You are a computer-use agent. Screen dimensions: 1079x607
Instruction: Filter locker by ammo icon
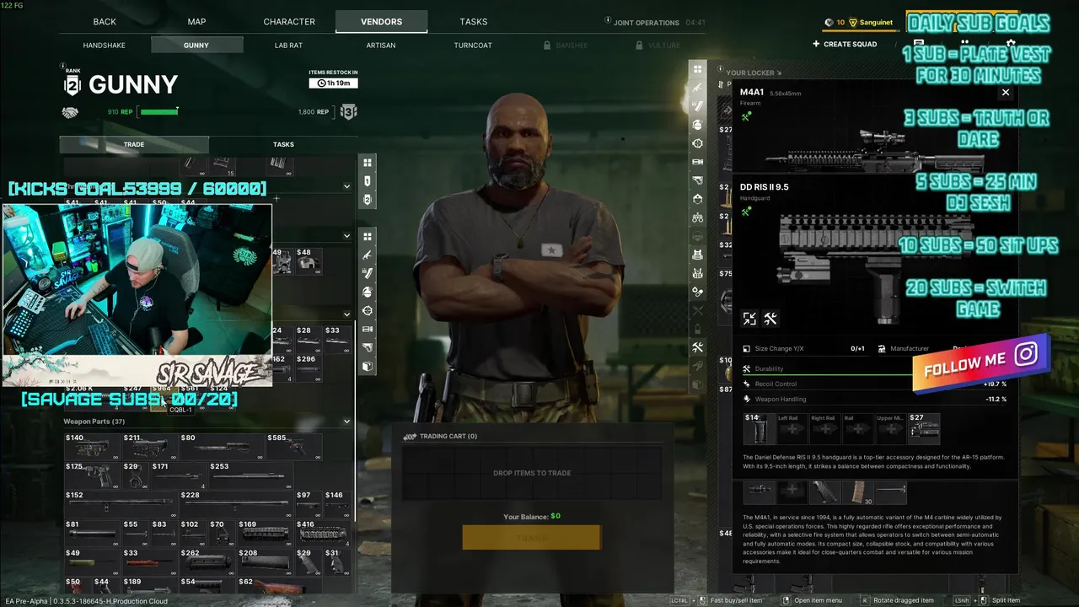pos(697,106)
